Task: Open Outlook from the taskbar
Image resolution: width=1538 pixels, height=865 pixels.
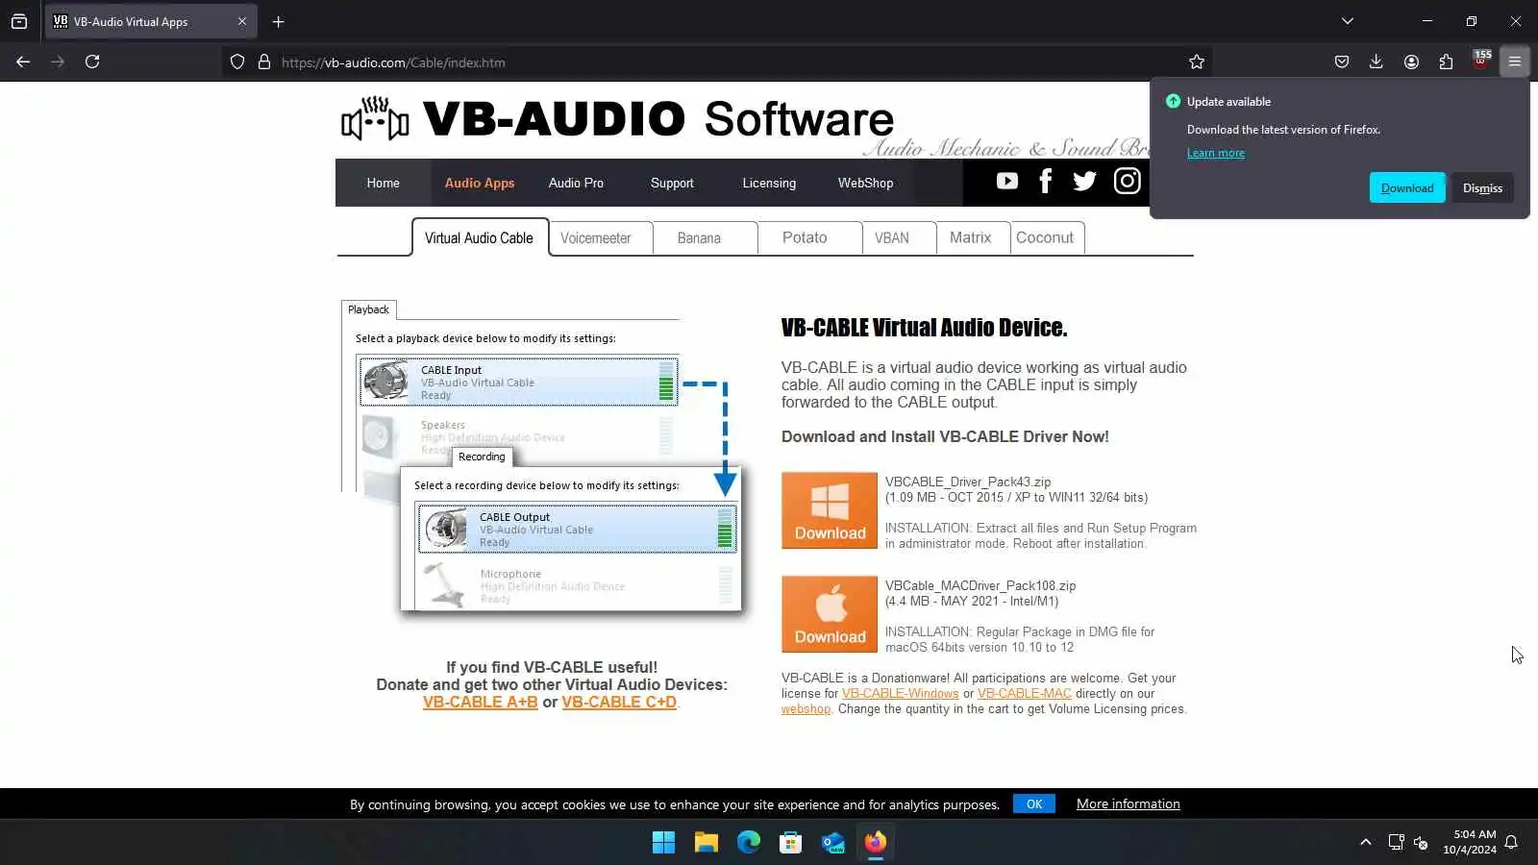Action: coord(833,843)
